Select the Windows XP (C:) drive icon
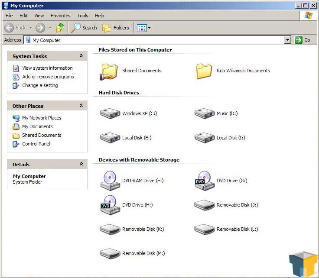Viewport: 319px width, 278px height. (110, 113)
